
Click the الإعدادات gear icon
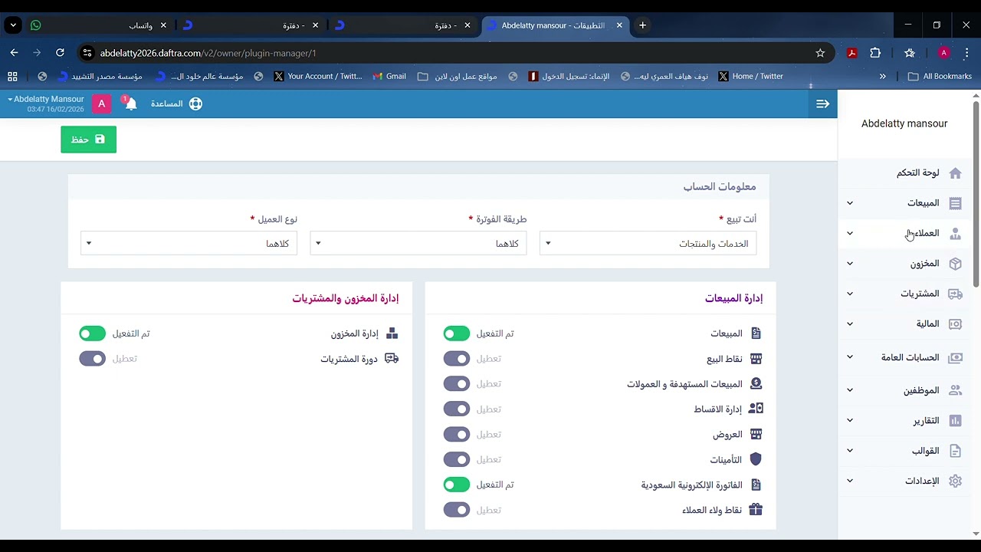(955, 481)
